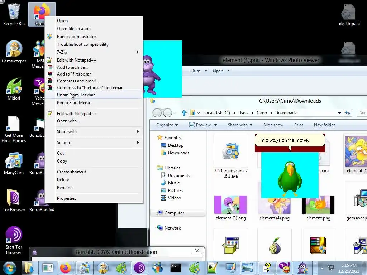Image resolution: width=367 pixels, height=275 pixels.
Task: Click the Command Prompt taskbar icon
Action: [x=176, y=268]
